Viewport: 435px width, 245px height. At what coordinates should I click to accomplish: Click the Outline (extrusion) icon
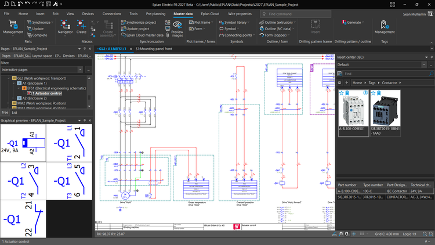pos(262,22)
